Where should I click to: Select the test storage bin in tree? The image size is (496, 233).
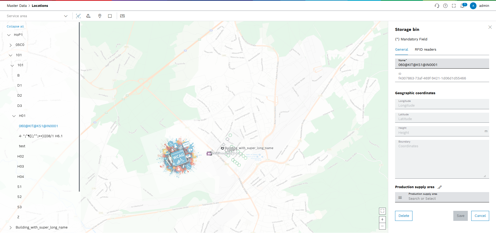click(22, 146)
